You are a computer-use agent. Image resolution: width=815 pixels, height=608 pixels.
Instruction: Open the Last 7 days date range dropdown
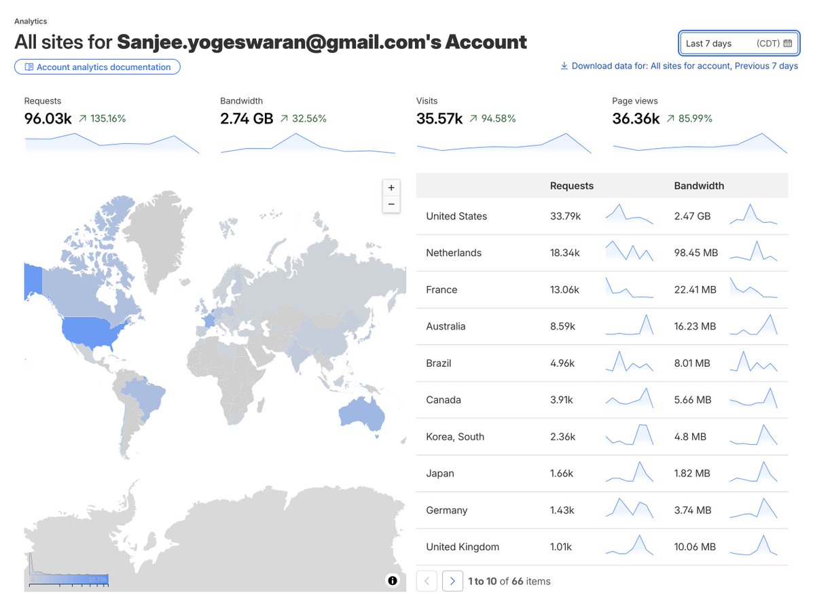click(739, 43)
